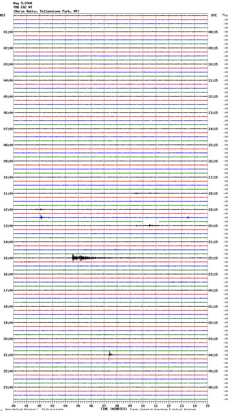The width and height of the screenshot is (229, 413).
Task: Select the 19:00 MST row label
Action: 8,323
